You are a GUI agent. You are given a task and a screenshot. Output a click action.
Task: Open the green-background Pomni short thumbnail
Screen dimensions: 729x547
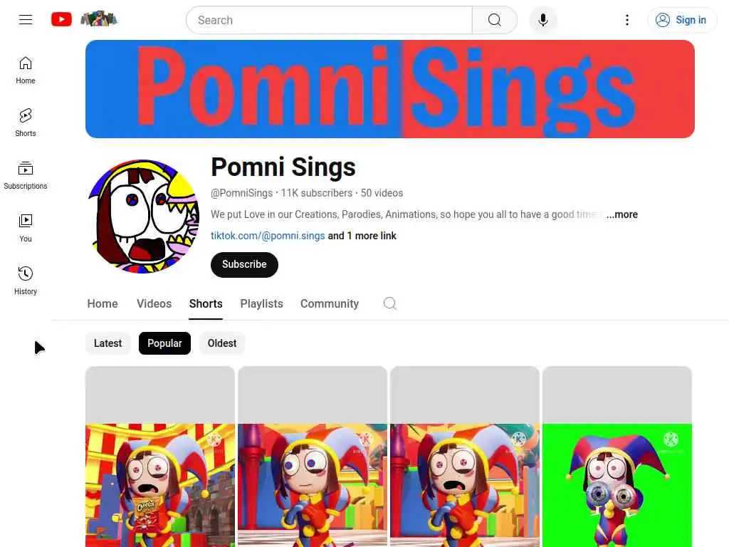(x=617, y=457)
